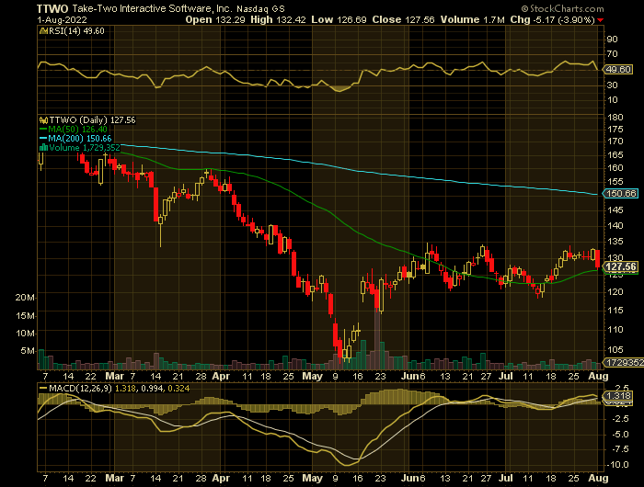The image size is (644, 487).
Task: Click the 5M volume axis label
Action: coord(28,351)
